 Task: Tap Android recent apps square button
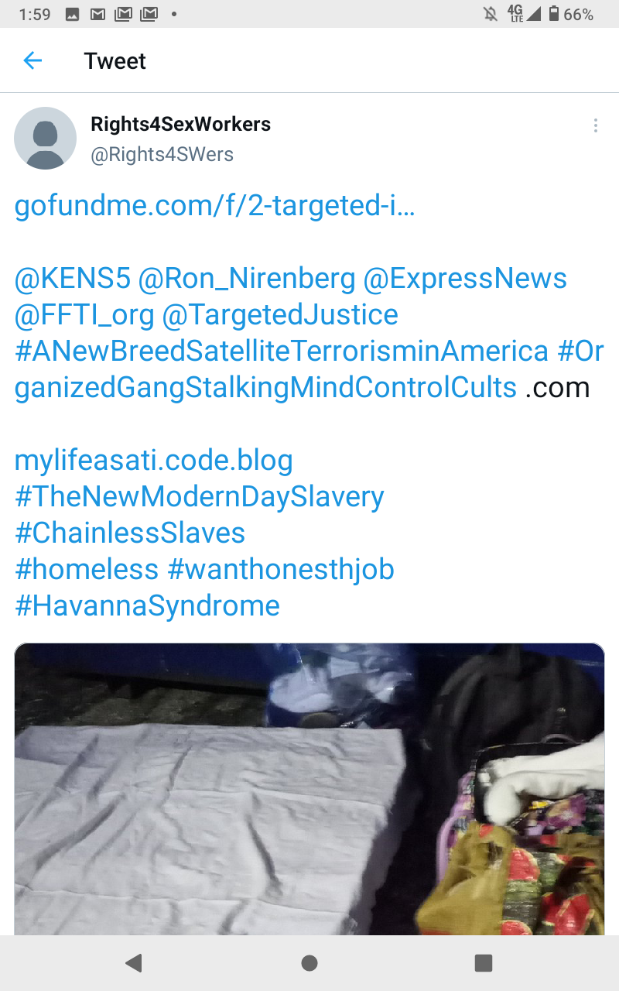tap(484, 962)
